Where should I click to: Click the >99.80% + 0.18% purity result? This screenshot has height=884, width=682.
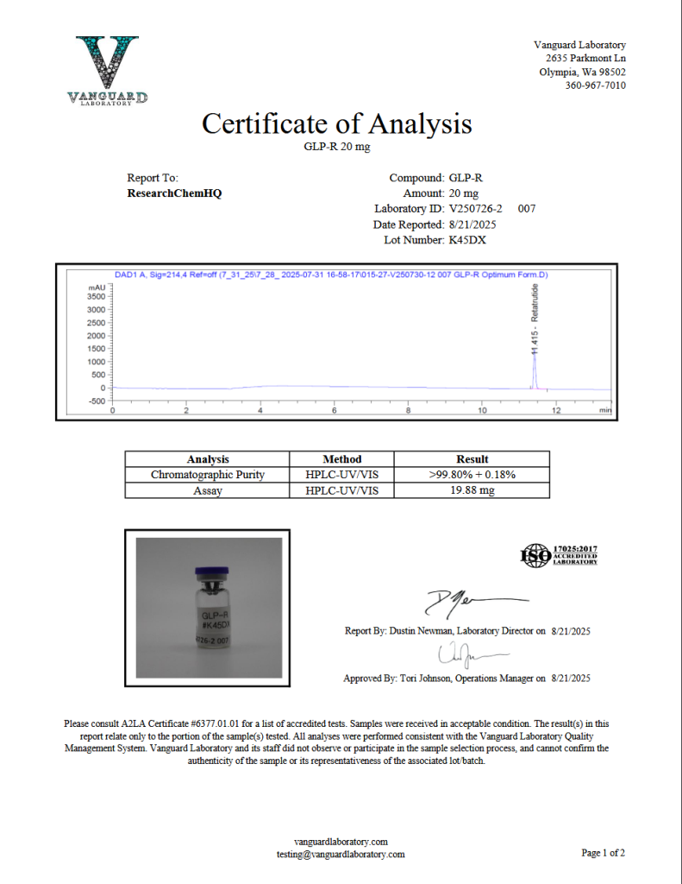(x=472, y=475)
